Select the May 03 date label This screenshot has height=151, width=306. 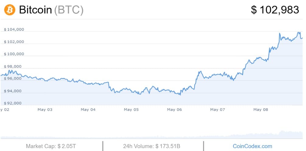[x=45, y=110]
